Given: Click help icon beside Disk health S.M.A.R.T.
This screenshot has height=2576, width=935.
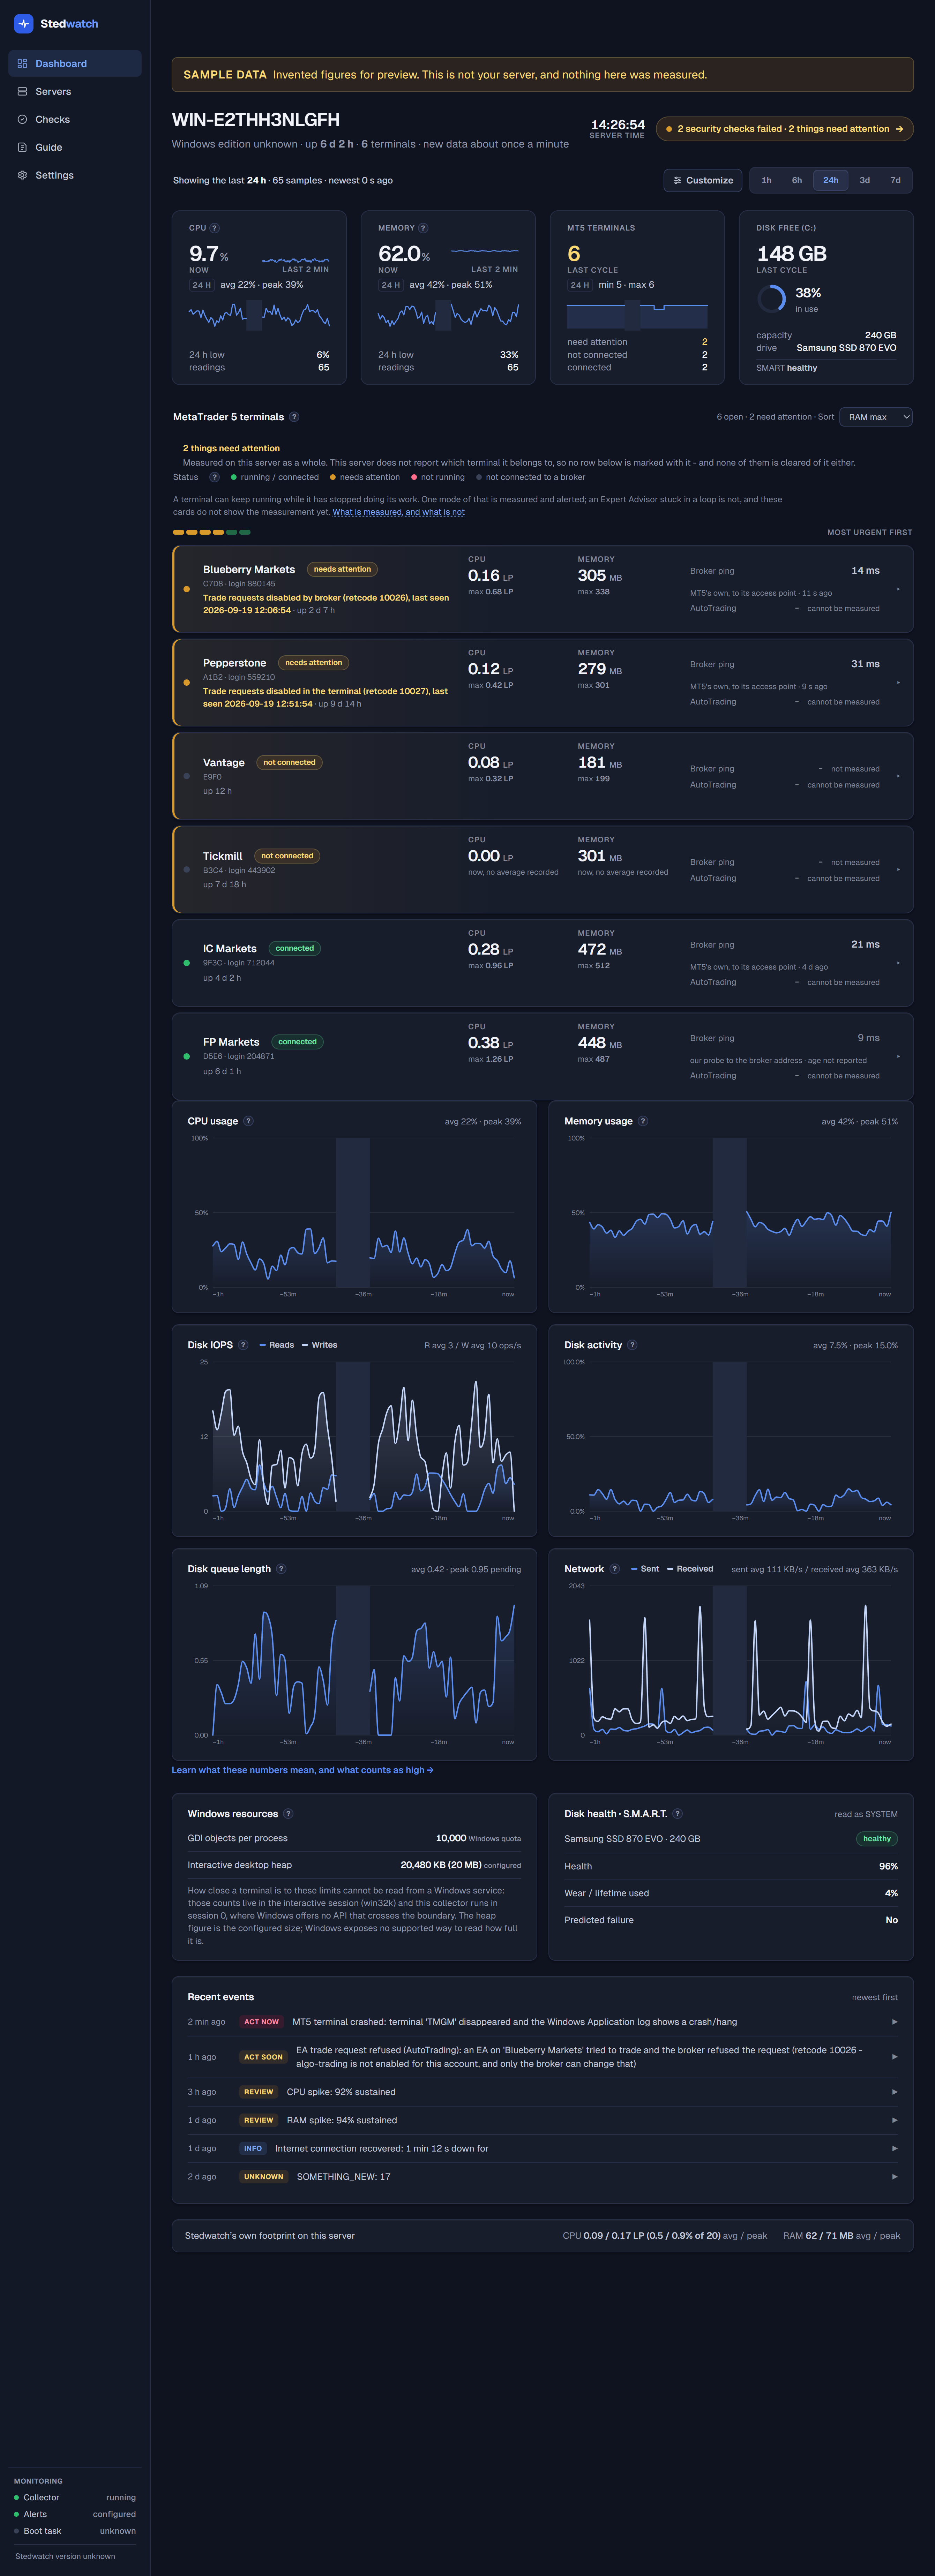Looking at the screenshot, I should (677, 1814).
